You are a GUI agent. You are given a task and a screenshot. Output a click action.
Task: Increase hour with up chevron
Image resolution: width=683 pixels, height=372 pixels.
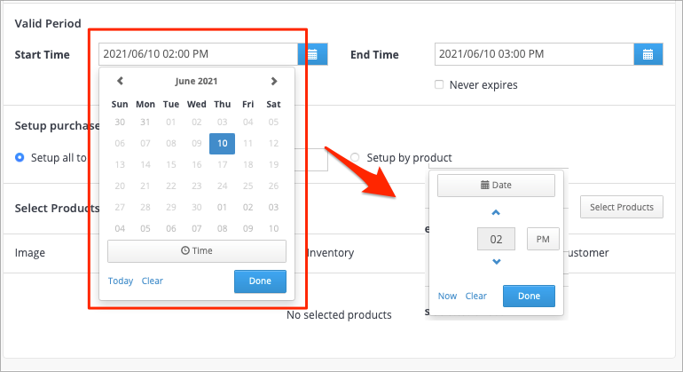(496, 213)
